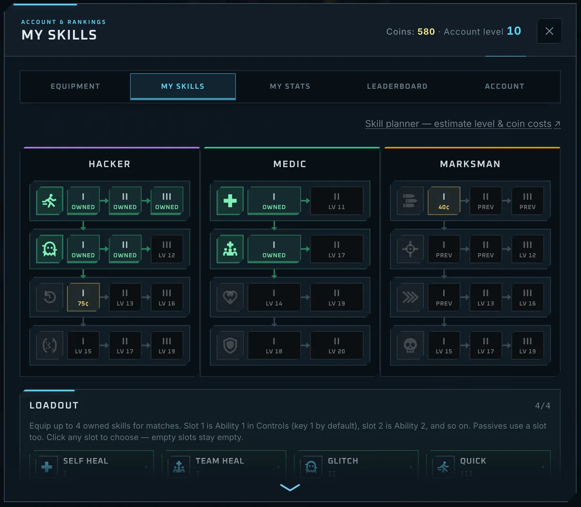Click the Coins: 580 balance text

(x=411, y=31)
